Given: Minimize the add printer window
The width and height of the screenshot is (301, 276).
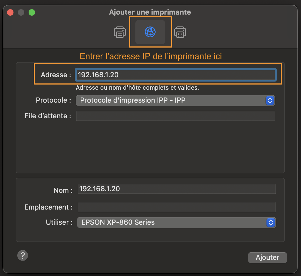Looking at the screenshot, I should [x=21, y=12].
